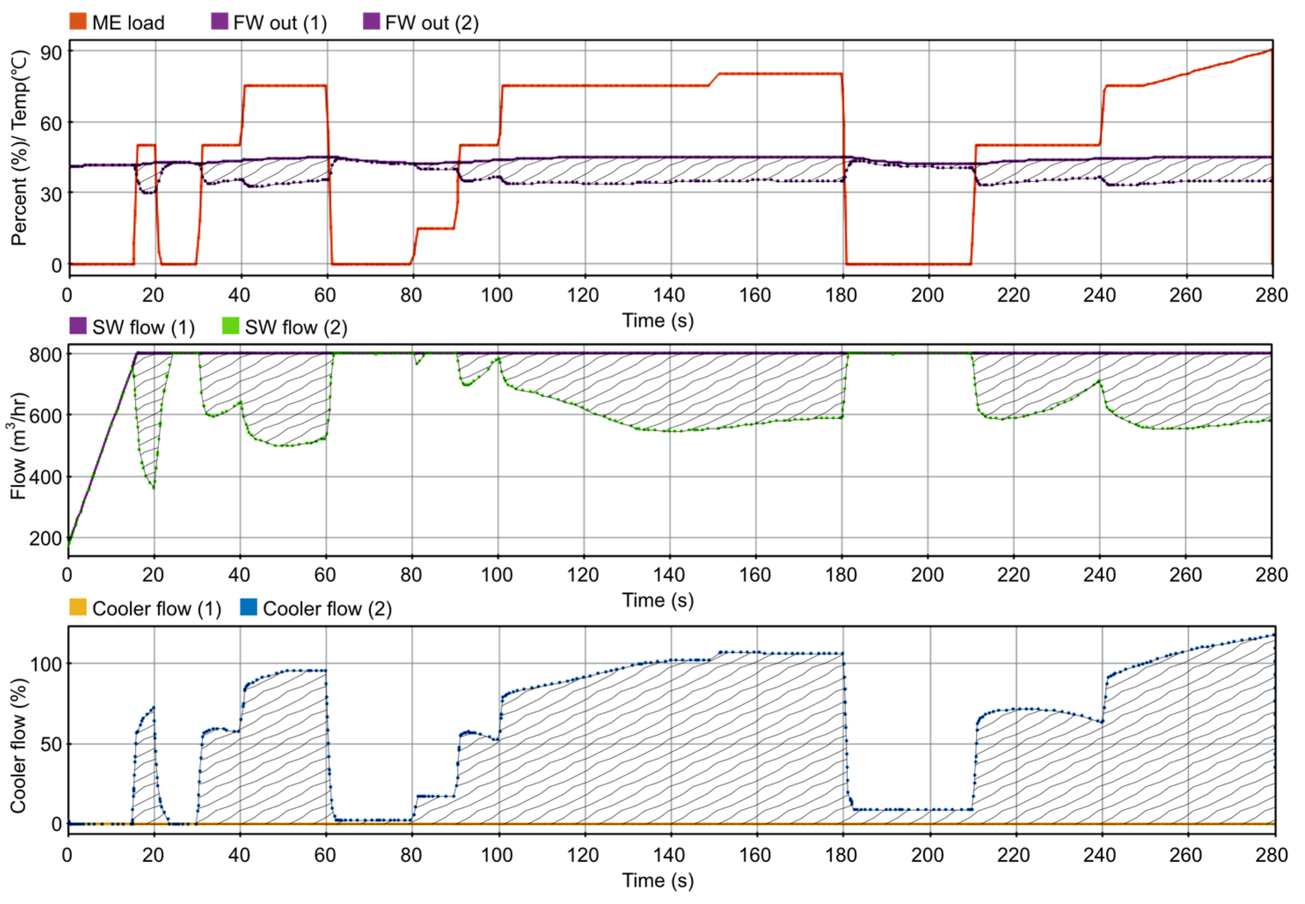Click the purple FW out (2) legend swatch
Screen dimensions: 1305x904
click(371, 22)
